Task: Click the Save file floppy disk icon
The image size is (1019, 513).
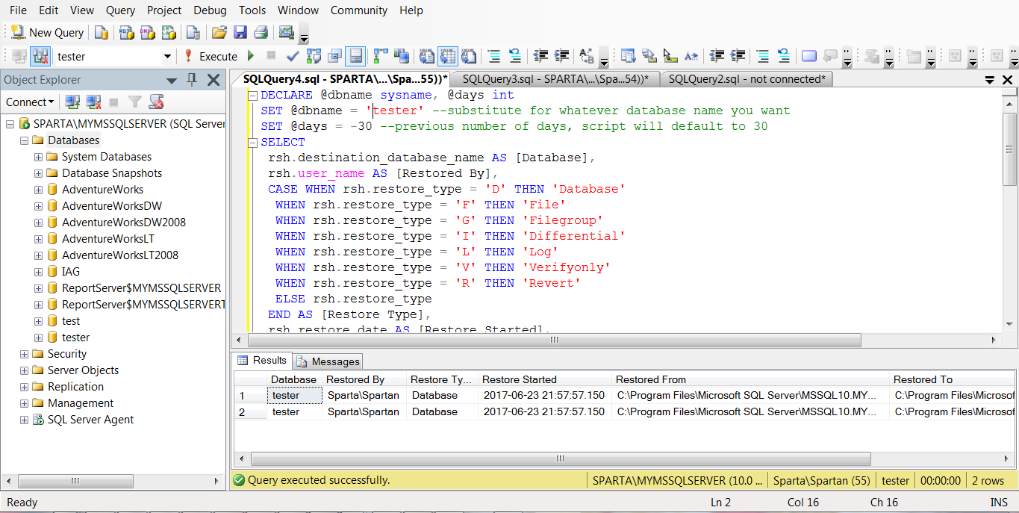Action: (x=240, y=32)
